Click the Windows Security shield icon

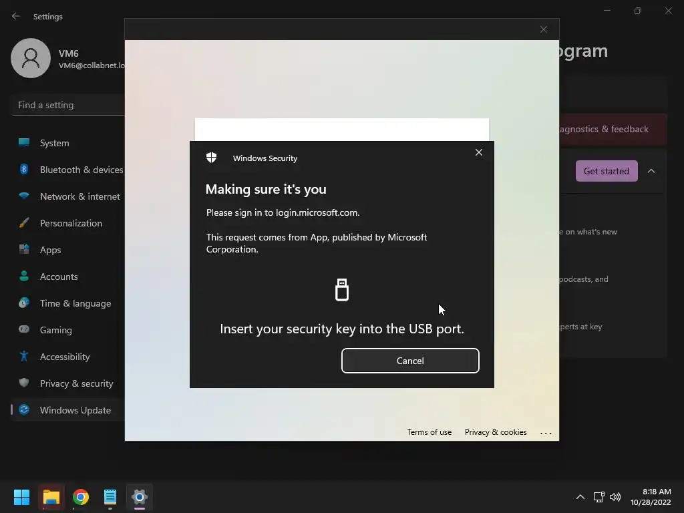click(x=212, y=158)
